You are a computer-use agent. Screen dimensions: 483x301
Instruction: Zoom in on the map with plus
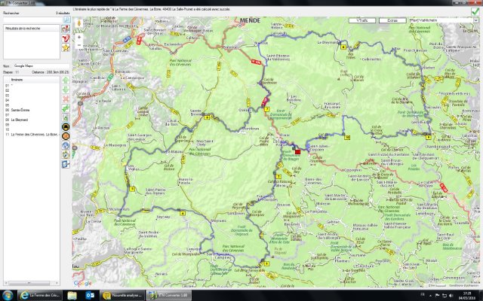tap(78, 36)
